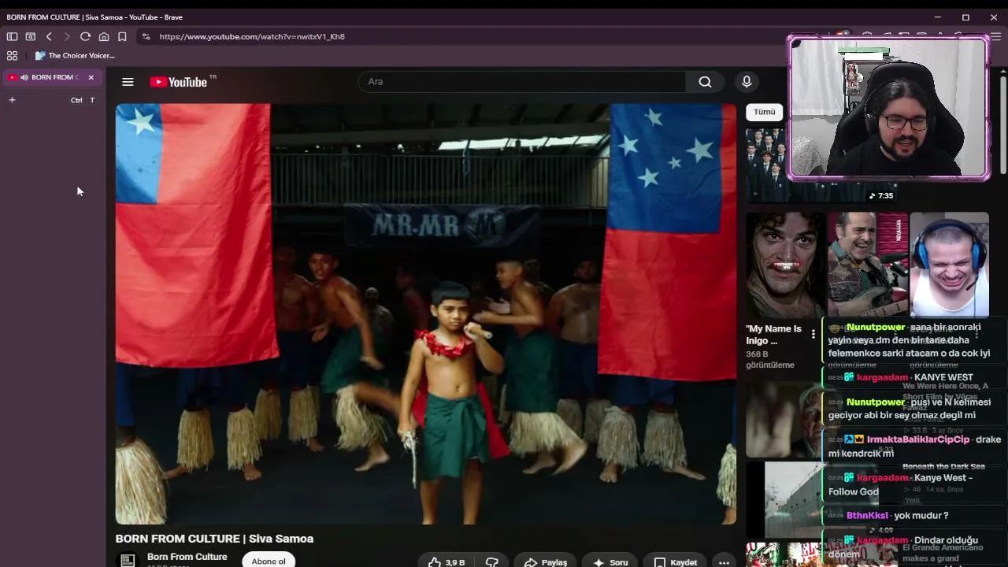Image resolution: width=1008 pixels, height=567 pixels.
Task: Open the apps grid icon in bookmarks bar
Action: pyautogui.click(x=12, y=55)
